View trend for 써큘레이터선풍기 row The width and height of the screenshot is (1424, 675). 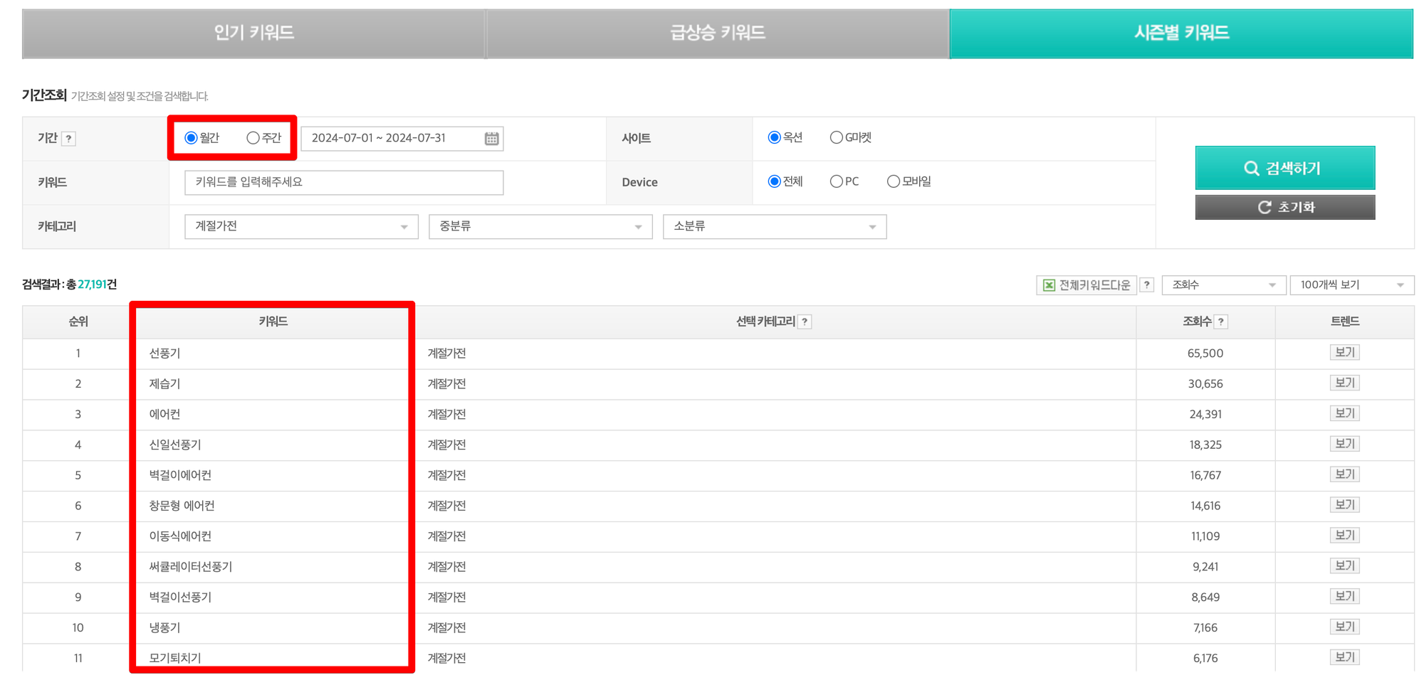[1344, 567]
